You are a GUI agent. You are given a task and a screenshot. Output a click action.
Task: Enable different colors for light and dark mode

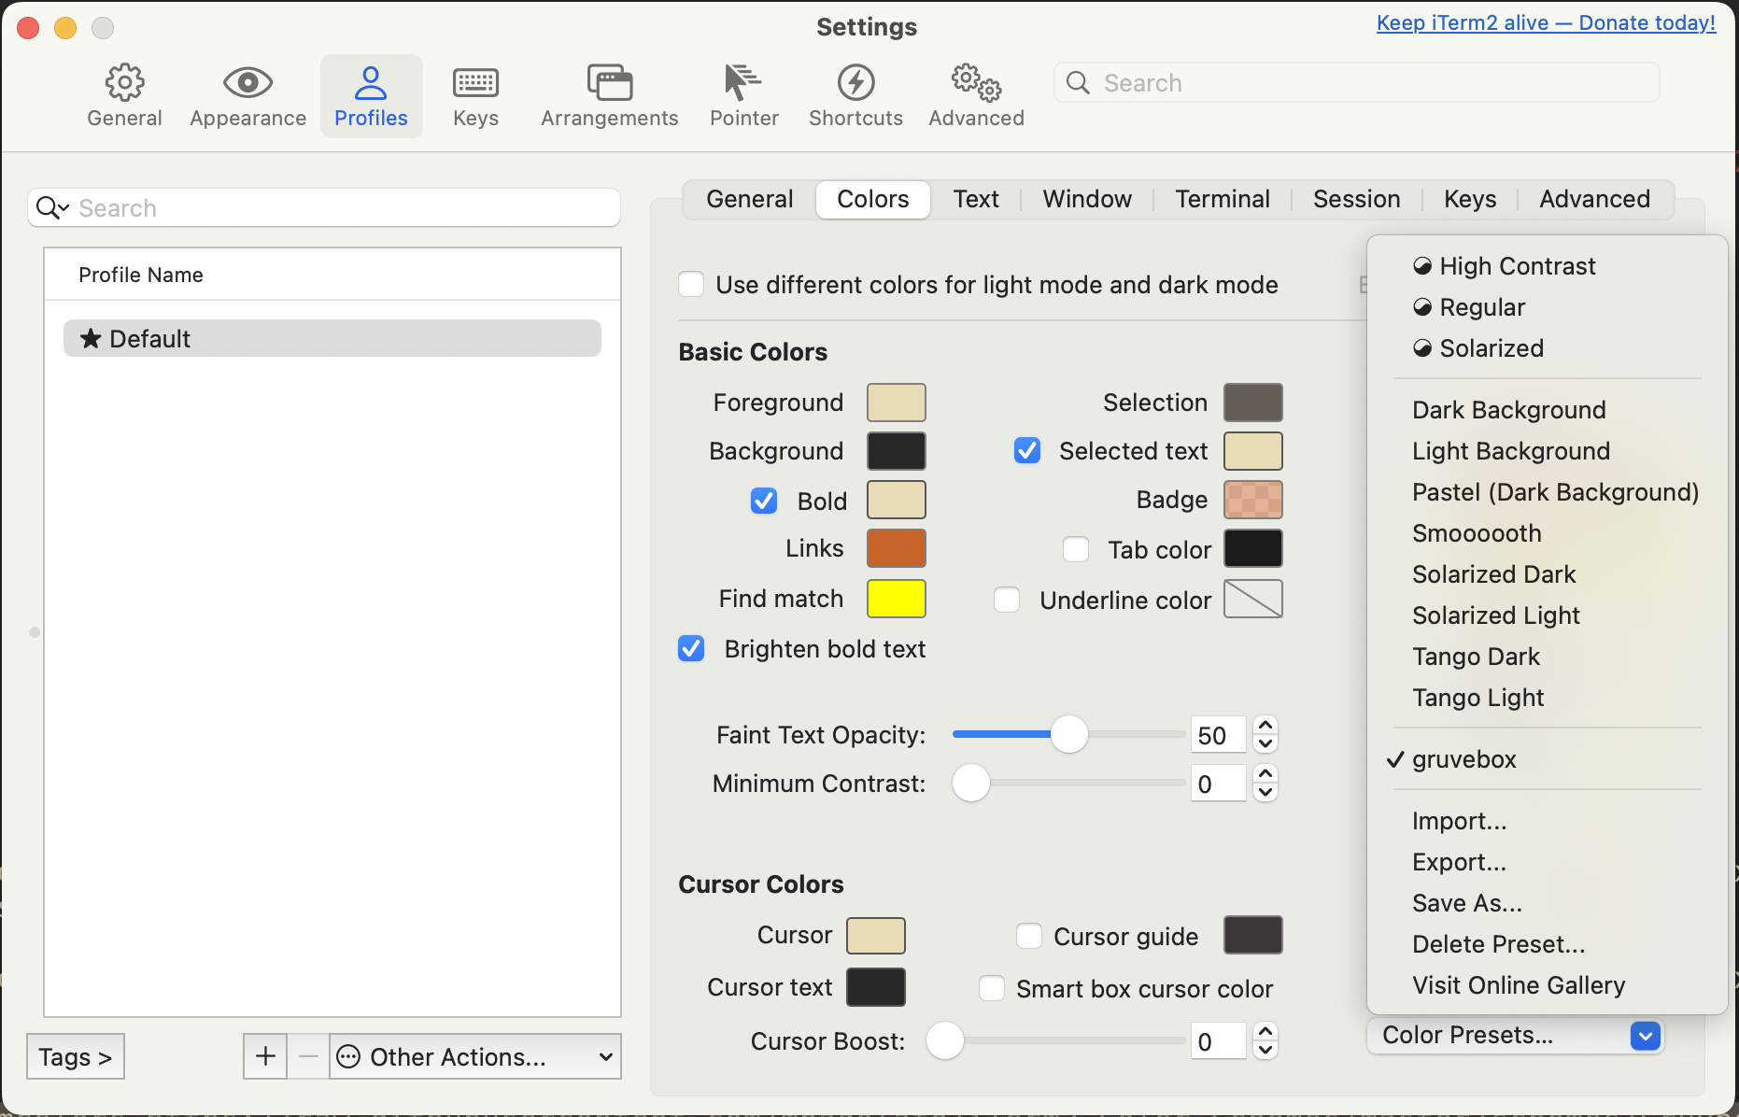click(690, 284)
